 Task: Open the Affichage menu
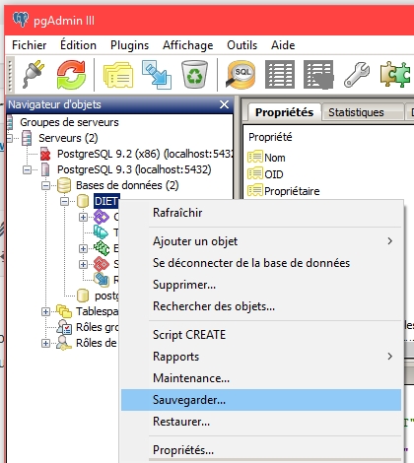coord(188,45)
